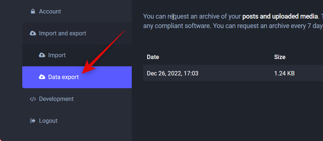
Task: Open the Development menu label
Action: pyautogui.click(x=56, y=99)
